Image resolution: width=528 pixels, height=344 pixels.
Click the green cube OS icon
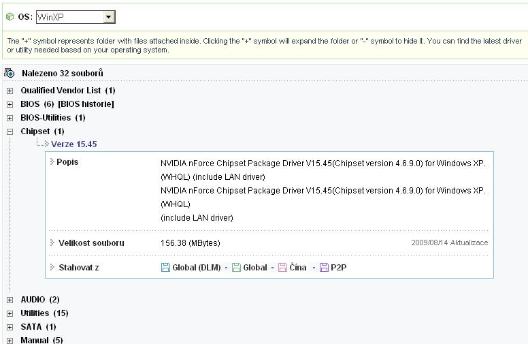10,16
